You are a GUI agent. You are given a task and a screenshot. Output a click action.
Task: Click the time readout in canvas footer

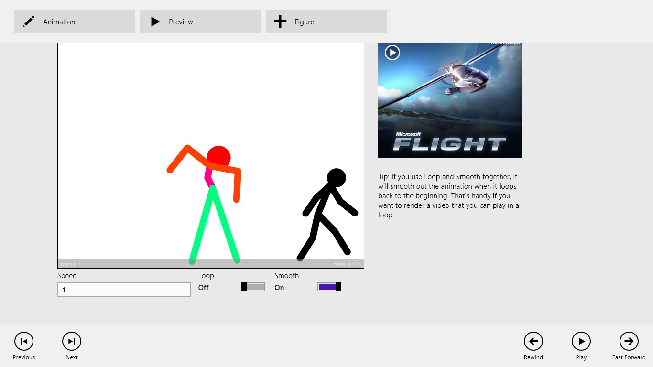pyautogui.click(x=348, y=264)
